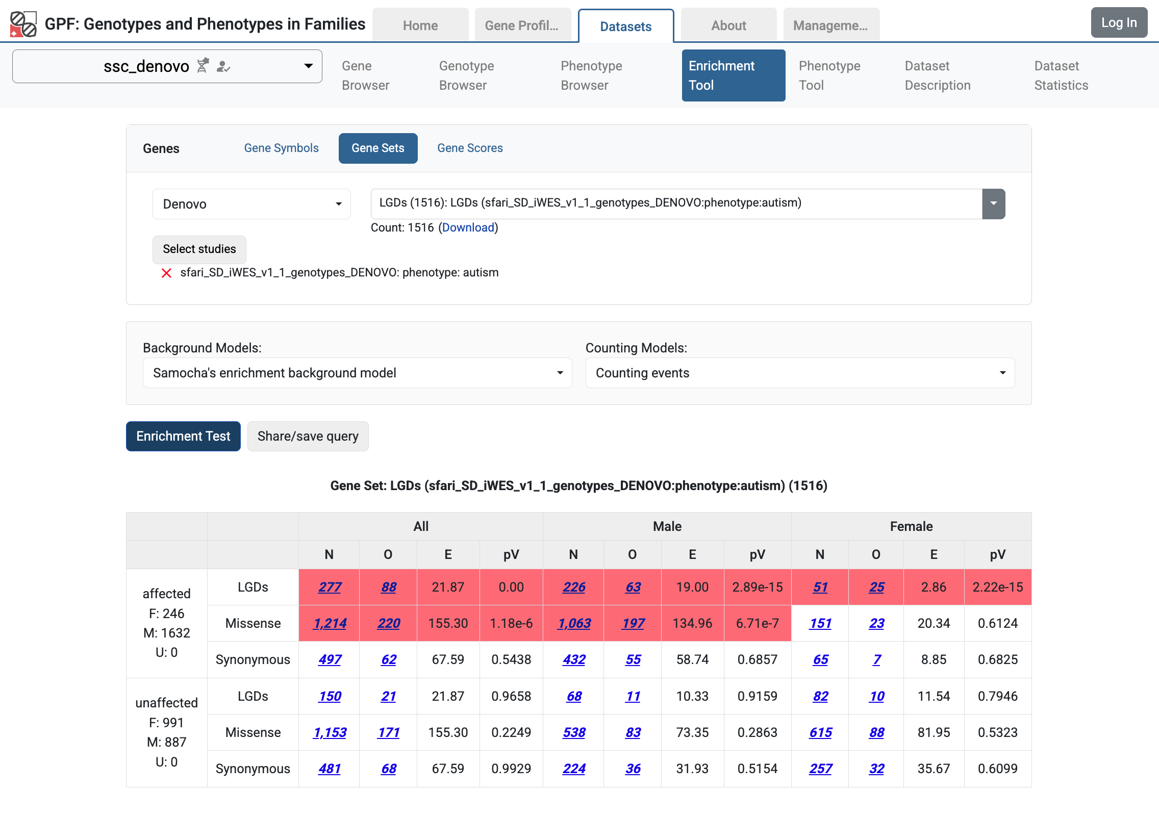Select the Gene Symbols option
1159x816 pixels.
pyautogui.click(x=281, y=148)
